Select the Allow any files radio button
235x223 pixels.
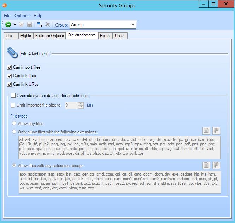tap(14, 124)
